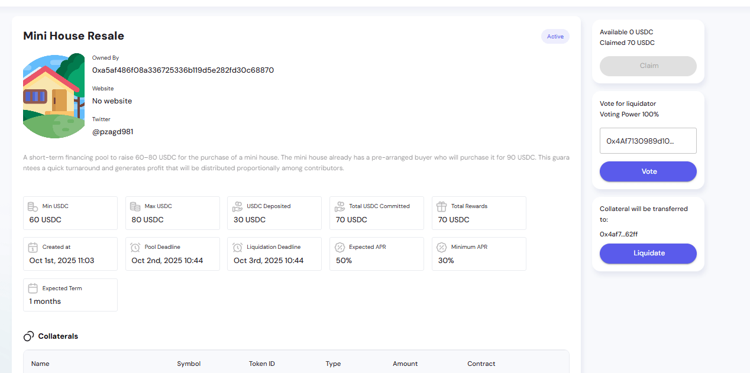Viewport: 750px width, 373px height.
Task: Click the icon beside Total USDC Committed
Action: [x=340, y=206]
